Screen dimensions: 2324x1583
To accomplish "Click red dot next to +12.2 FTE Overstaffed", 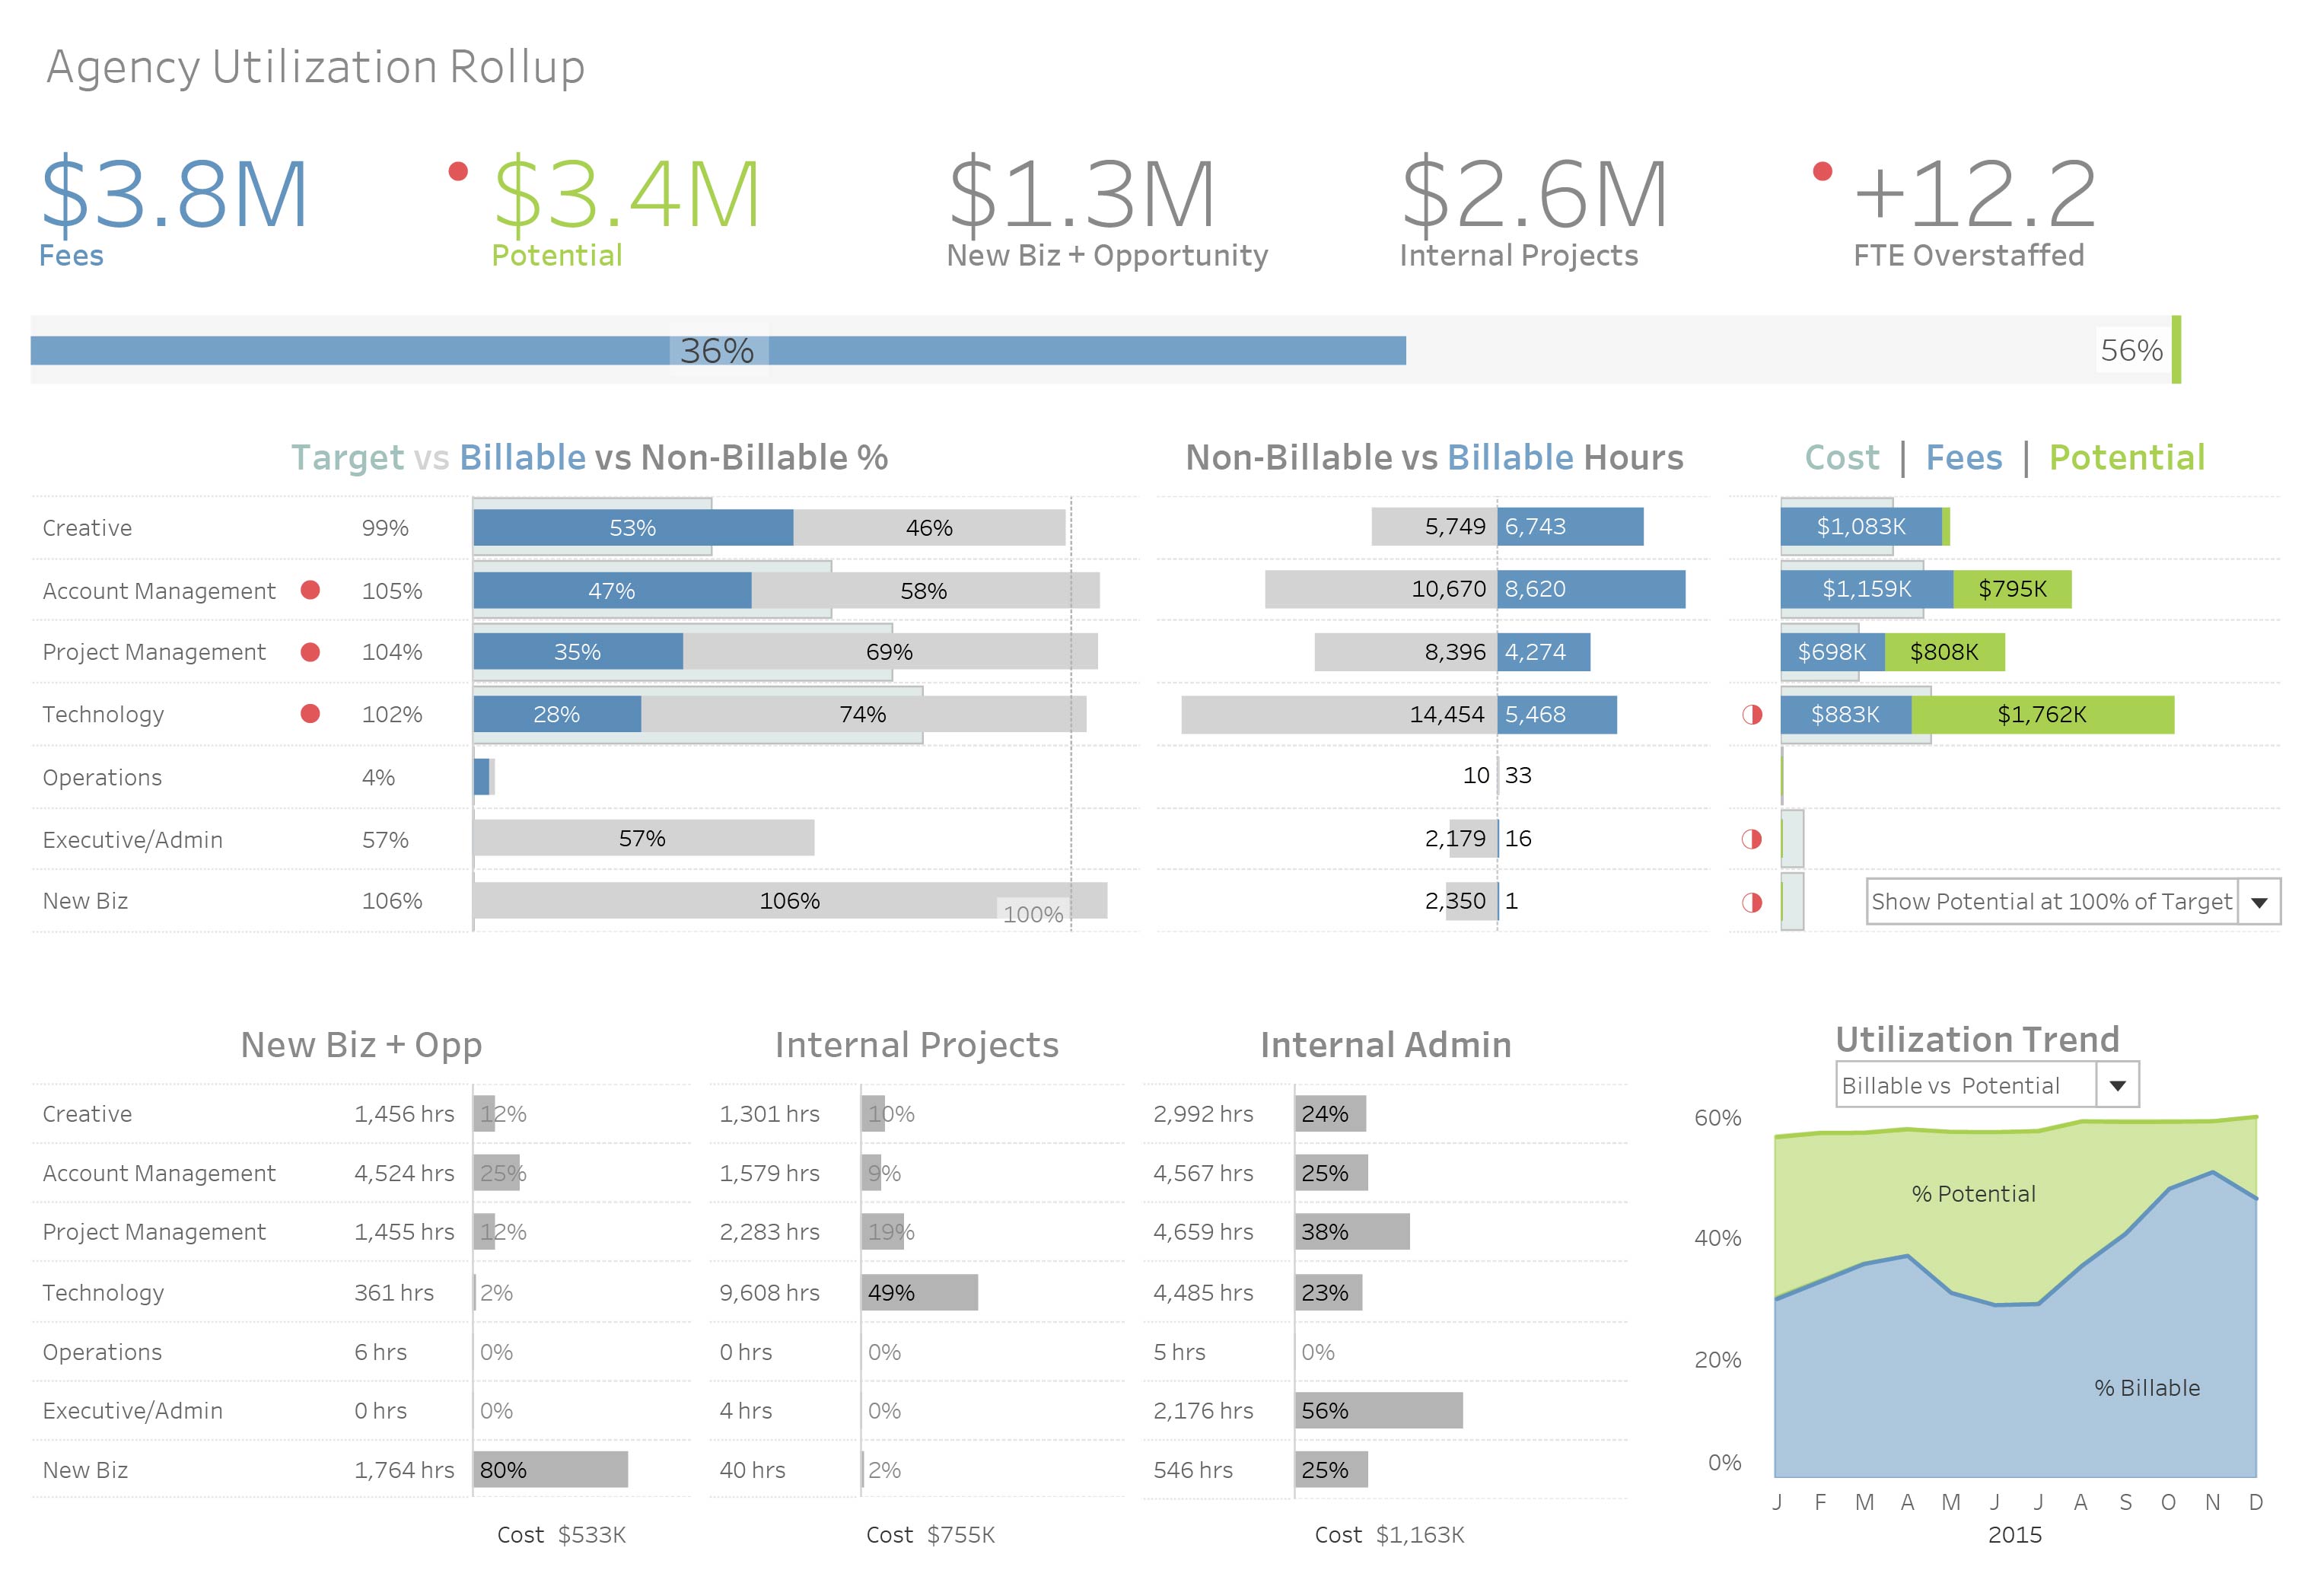I will (x=1822, y=172).
